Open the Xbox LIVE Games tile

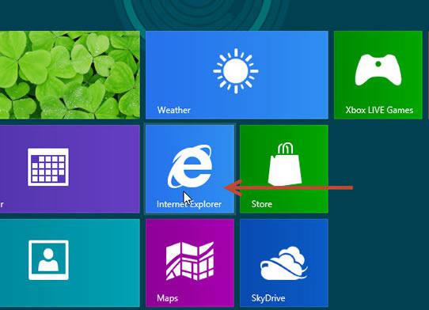(378, 75)
